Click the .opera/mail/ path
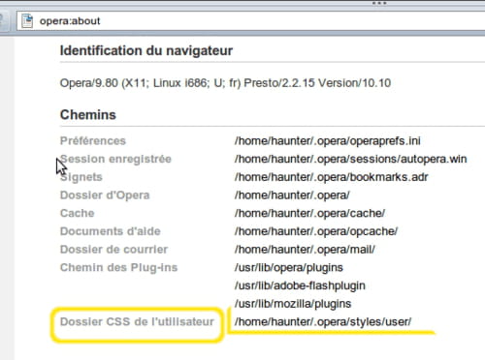Image resolution: width=485 pixels, height=360 pixels. click(x=305, y=250)
